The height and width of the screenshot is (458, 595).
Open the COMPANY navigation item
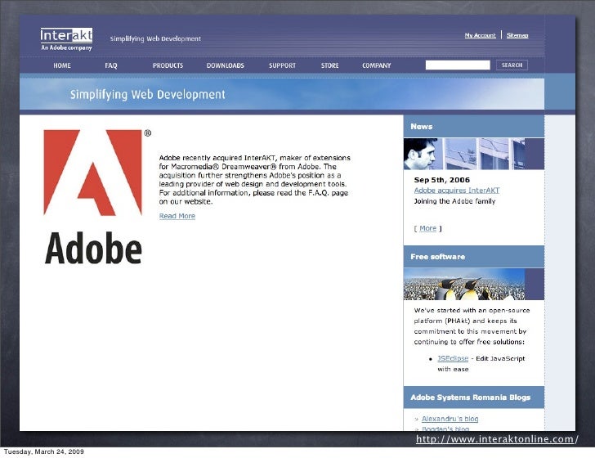point(376,65)
